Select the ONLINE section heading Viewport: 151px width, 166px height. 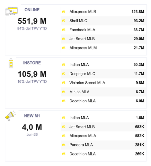coord(32,10)
